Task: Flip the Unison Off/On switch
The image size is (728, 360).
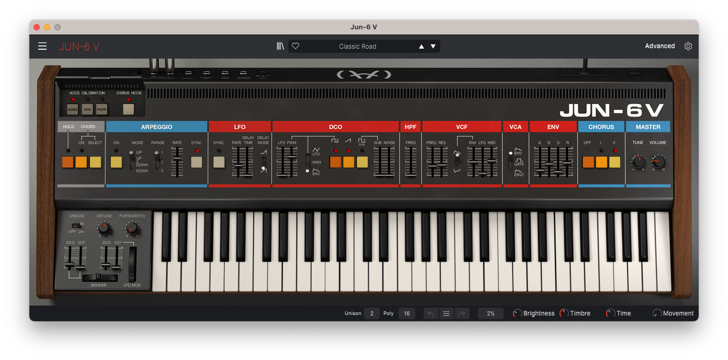Action: [77, 225]
